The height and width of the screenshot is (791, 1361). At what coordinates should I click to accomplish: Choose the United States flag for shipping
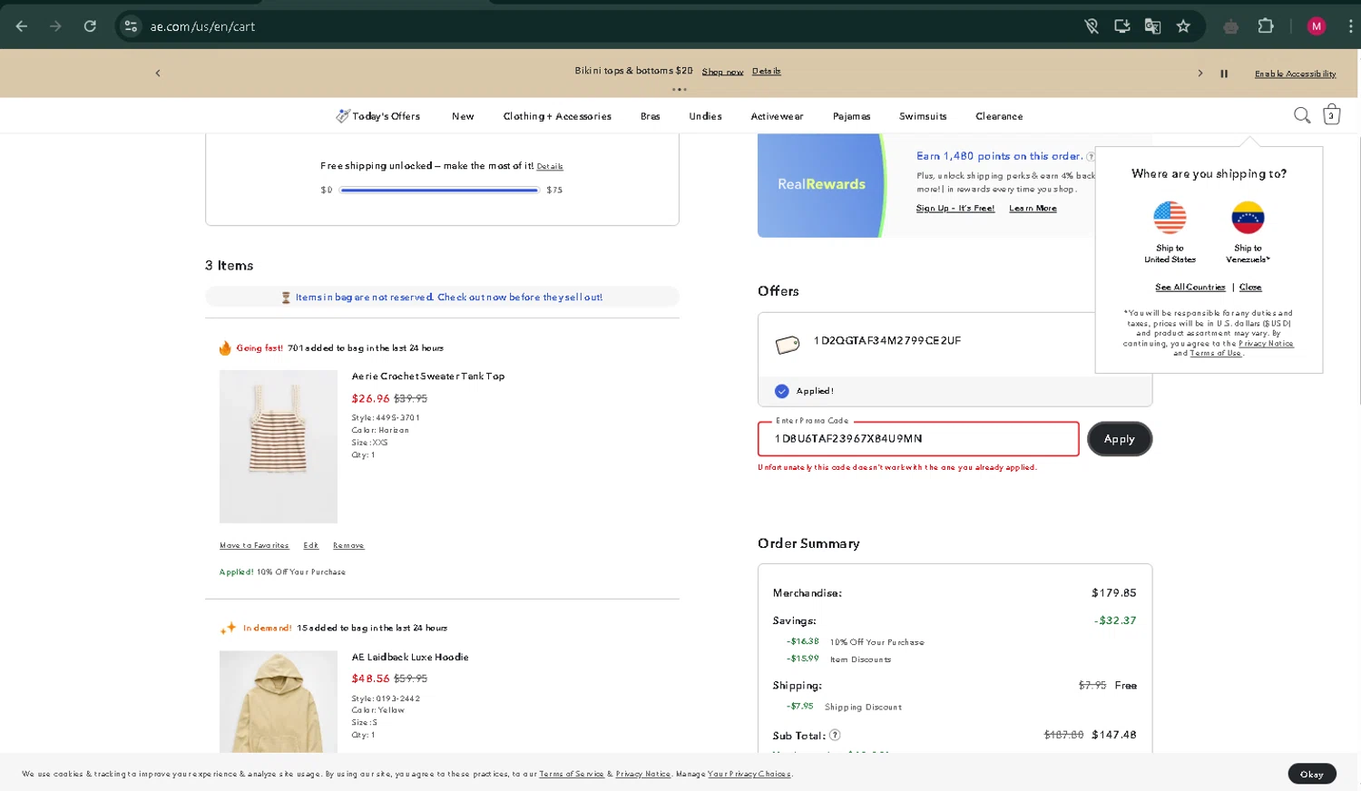[1170, 218]
